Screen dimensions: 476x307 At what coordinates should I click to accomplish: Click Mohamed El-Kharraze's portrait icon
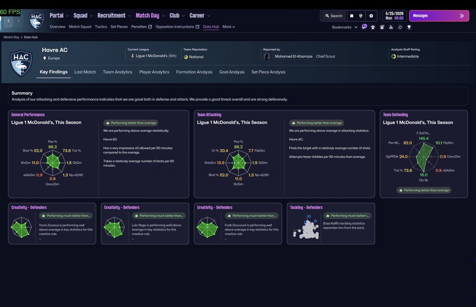click(x=267, y=56)
